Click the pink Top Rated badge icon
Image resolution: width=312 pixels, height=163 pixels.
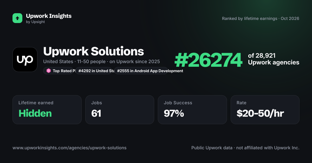tap(49, 71)
